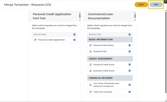The height and width of the screenshot is (102, 167).
Task: Uncheck the Business Plan request checkbox
Action: [130, 52]
